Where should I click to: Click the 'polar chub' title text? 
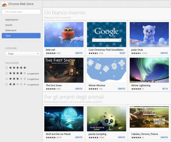coord(137,50)
